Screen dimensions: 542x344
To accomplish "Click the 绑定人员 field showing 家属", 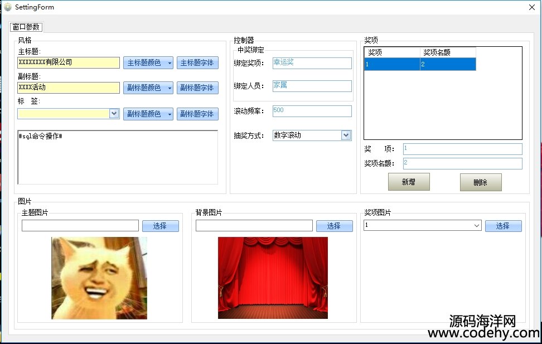I will 312,86.
